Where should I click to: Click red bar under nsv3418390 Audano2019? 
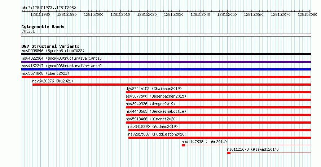pyautogui.click(x=220, y=130)
